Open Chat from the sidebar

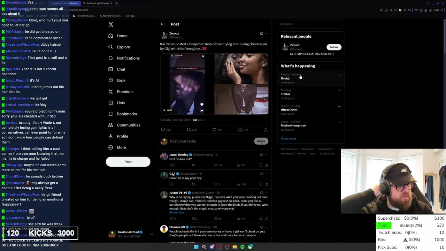117,69
